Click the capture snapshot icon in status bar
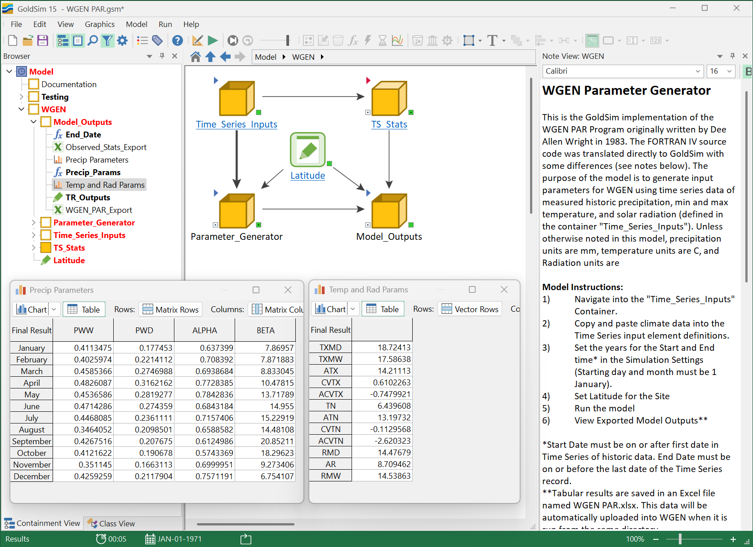This screenshot has width=753, height=547. pyautogui.click(x=246, y=538)
